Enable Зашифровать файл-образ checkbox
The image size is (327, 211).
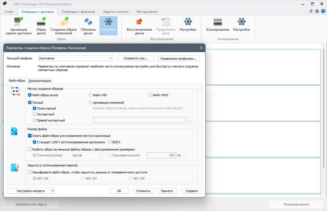pyautogui.click(x=30, y=172)
